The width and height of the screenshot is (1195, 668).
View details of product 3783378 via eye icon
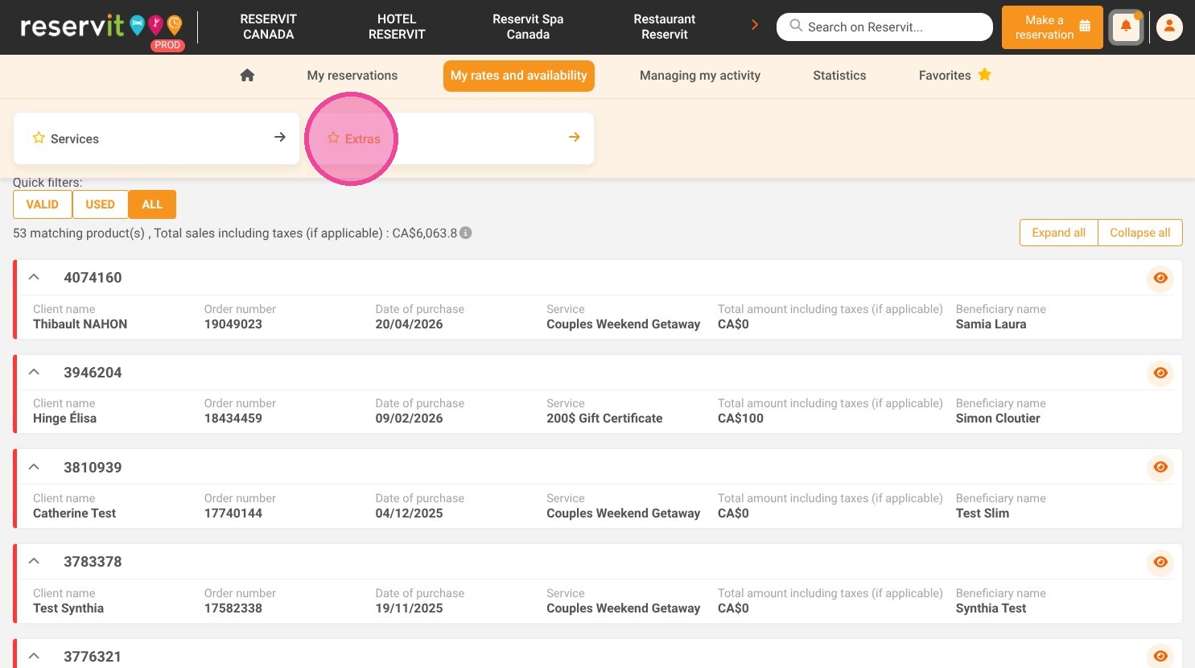(x=1160, y=562)
